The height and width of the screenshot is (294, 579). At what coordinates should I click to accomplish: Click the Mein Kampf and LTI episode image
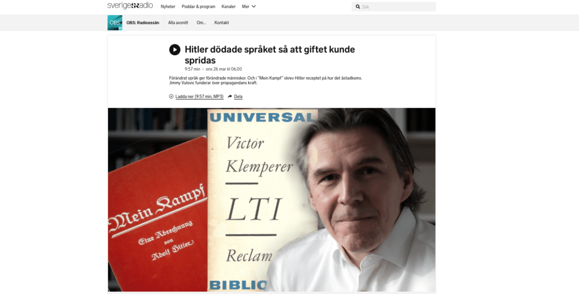(271, 199)
